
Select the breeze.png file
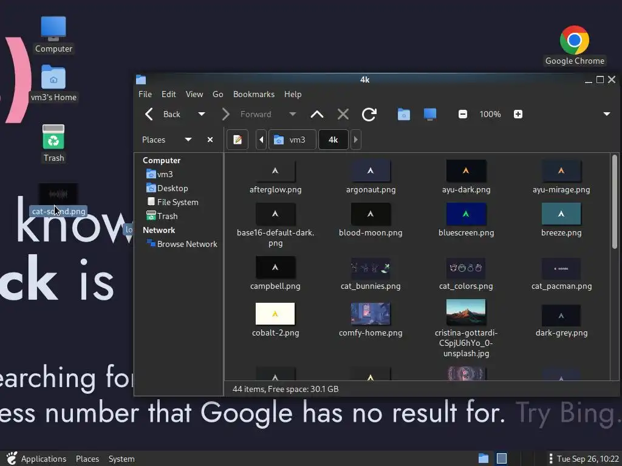[x=561, y=220]
